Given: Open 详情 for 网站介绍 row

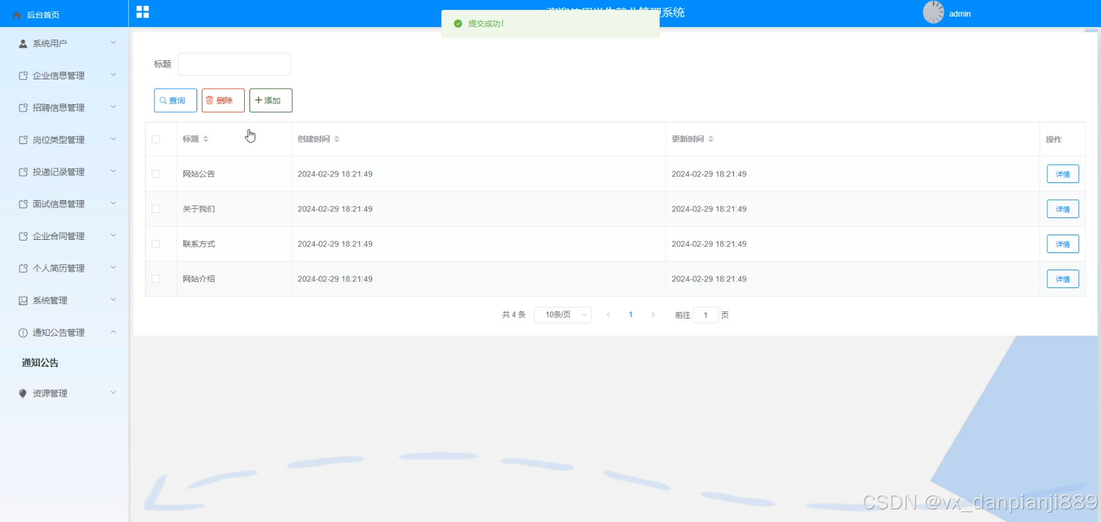Looking at the screenshot, I should pos(1063,279).
